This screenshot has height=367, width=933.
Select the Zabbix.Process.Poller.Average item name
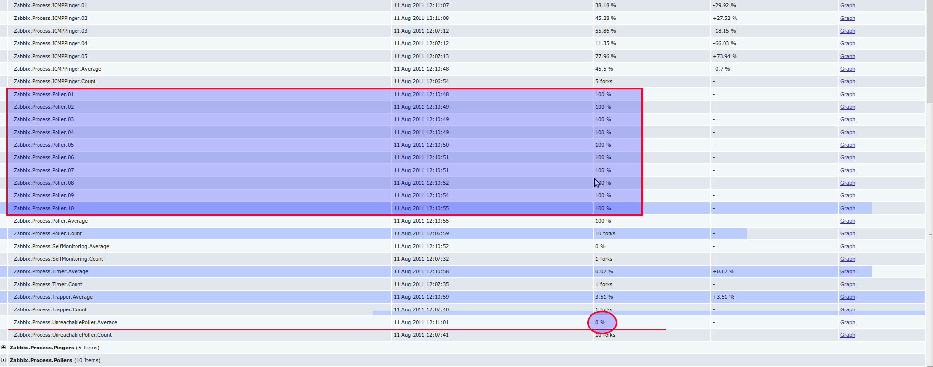pyautogui.click(x=51, y=221)
